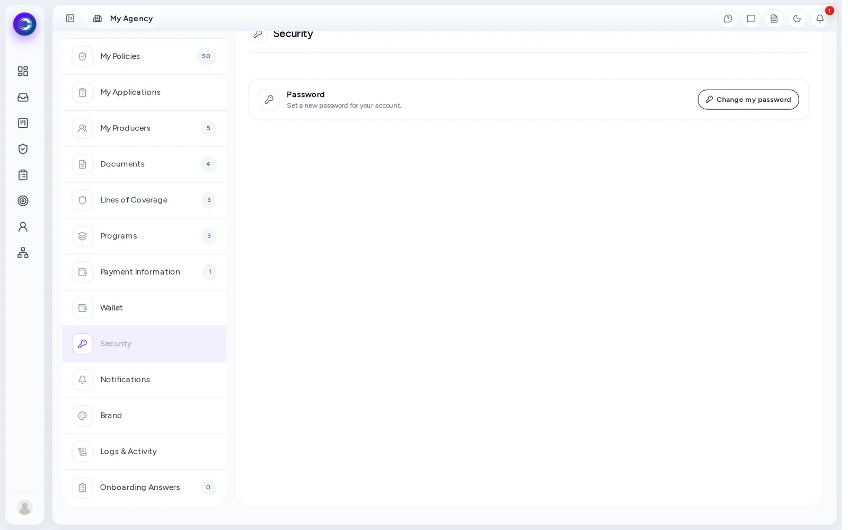Image resolution: width=848 pixels, height=530 pixels.
Task: Open My Producers menu item
Action: click(x=144, y=128)
